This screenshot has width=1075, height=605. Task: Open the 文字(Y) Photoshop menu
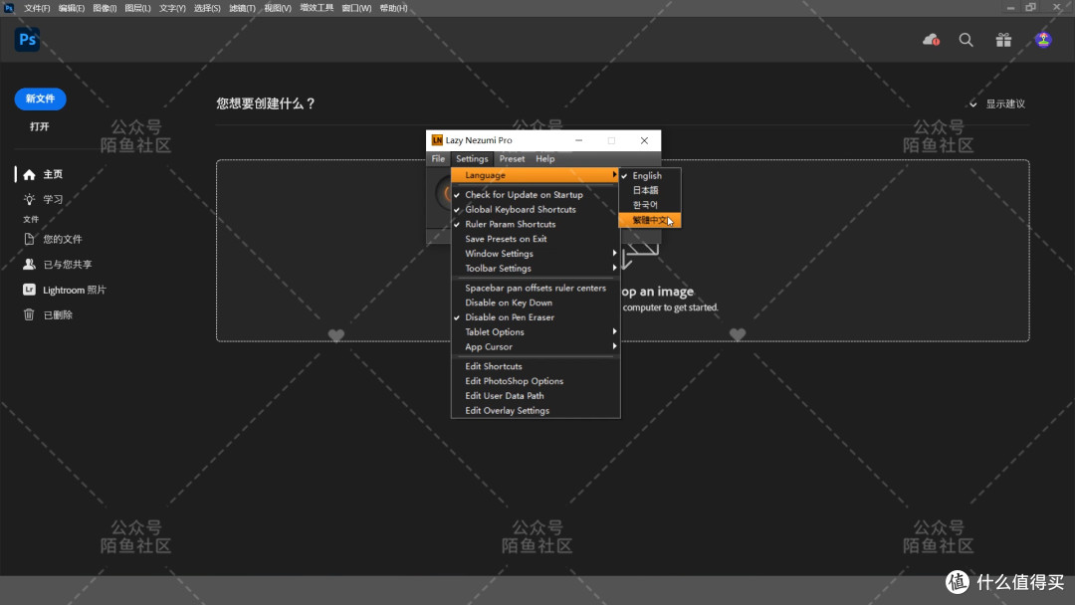172,8
